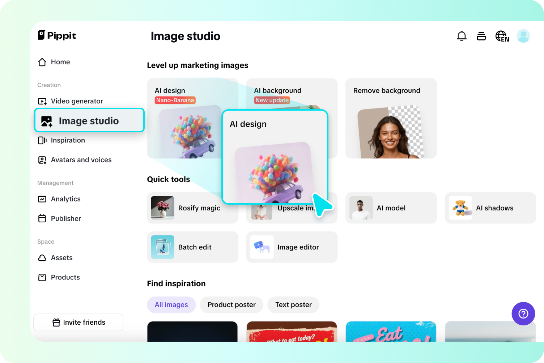Click the Pippit logo

coord(57,35)
